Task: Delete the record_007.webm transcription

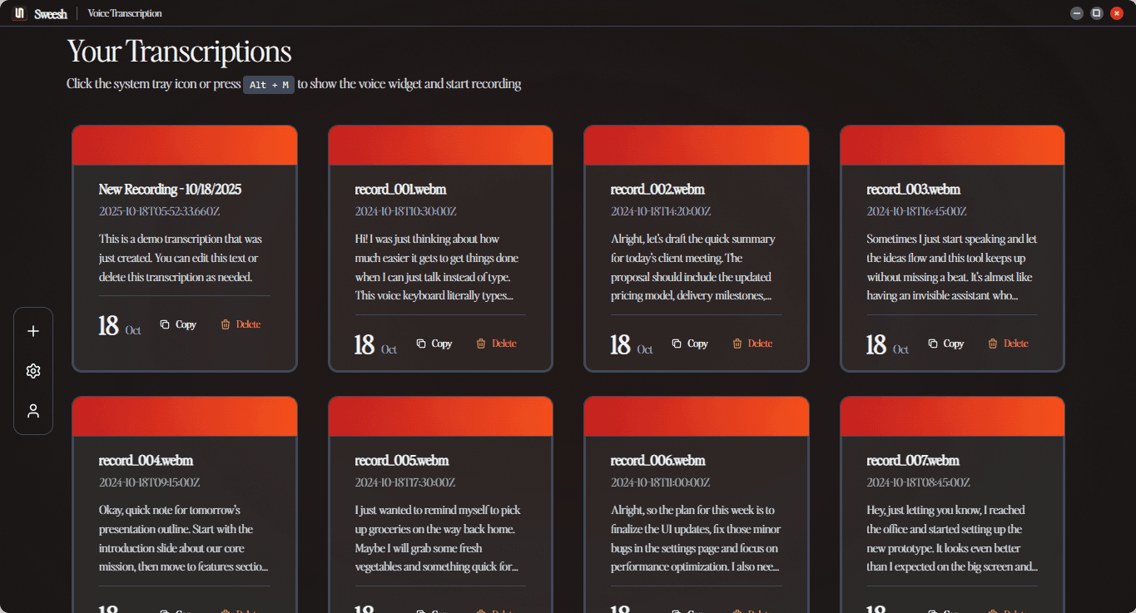Action: (x=1008, y=611)
